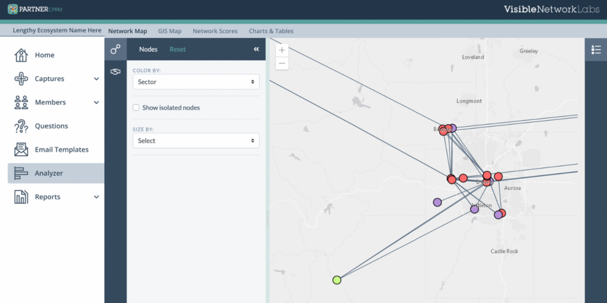
Task: Click the Castle Rock map label
Action: 504,251
